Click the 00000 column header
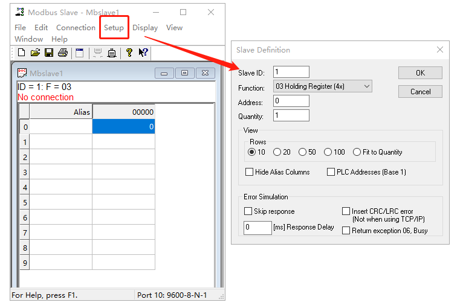Viewport: 463px width, 305px height. [124, 112]
